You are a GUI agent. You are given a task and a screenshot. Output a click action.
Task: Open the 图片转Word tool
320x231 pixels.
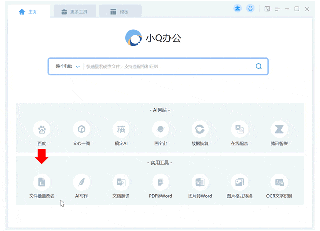200,182
